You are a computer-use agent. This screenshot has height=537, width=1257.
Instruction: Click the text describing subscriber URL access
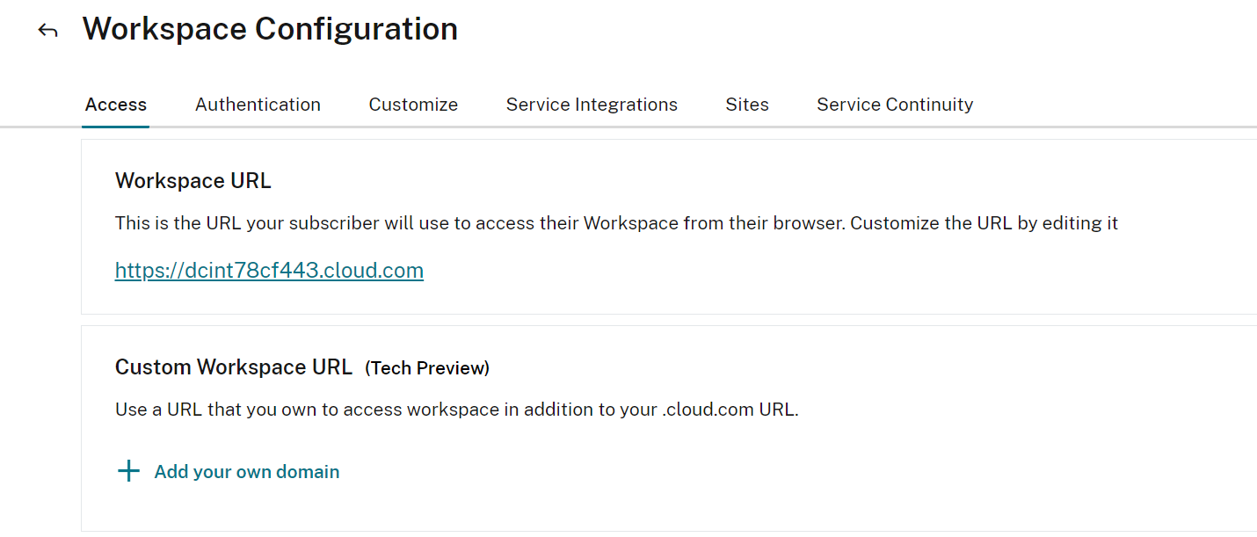pos(616,223)
